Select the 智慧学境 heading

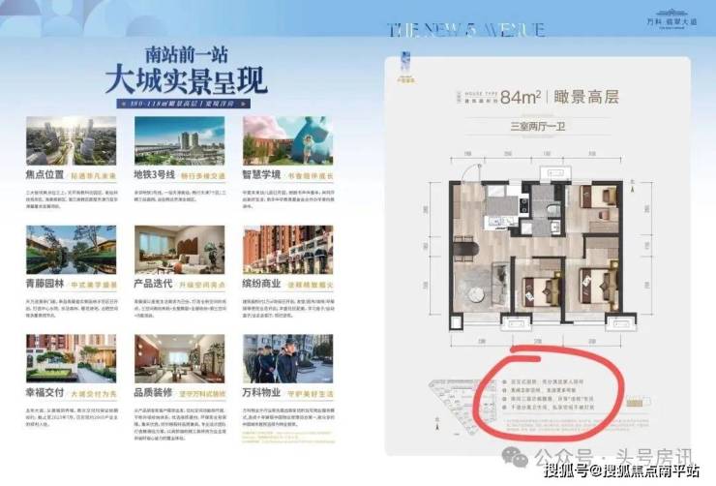(x=261, y=175)
